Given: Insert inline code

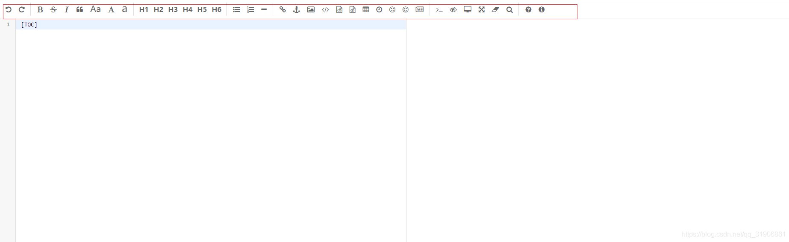Looking at the screenshot, I should pyautogui.click(x=325, y=9).
